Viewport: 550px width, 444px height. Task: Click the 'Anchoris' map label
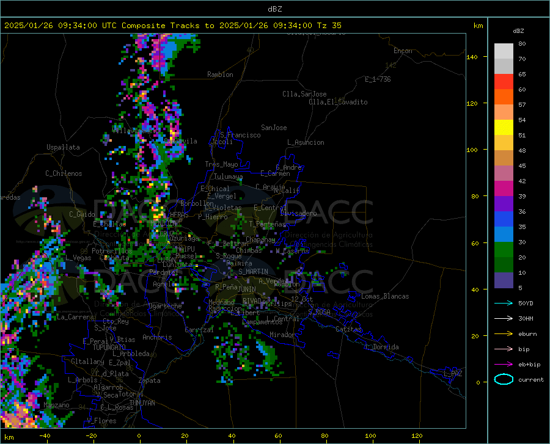coord(157,337)
